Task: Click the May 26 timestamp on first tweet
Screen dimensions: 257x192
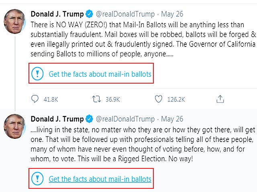Action: pyautogui.click(x=172, y=14)
